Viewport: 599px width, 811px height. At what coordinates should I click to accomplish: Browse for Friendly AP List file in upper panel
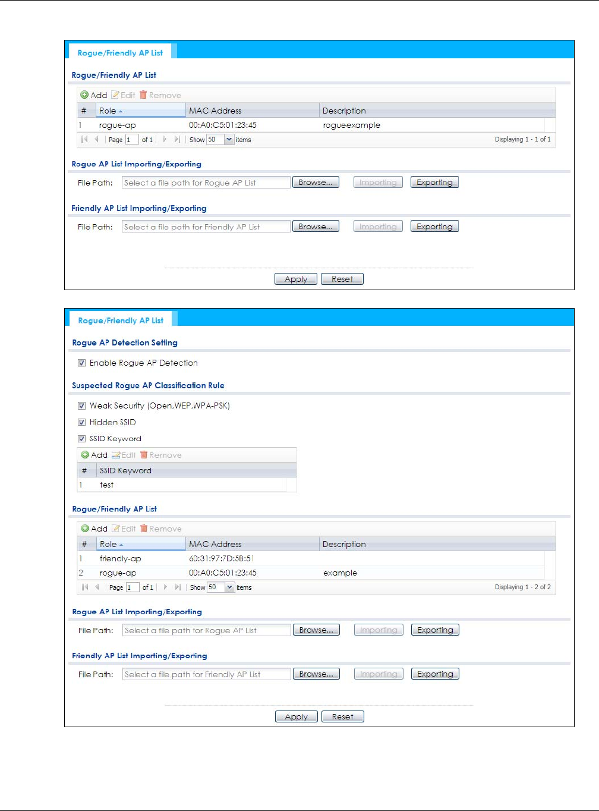coord(316,227)
